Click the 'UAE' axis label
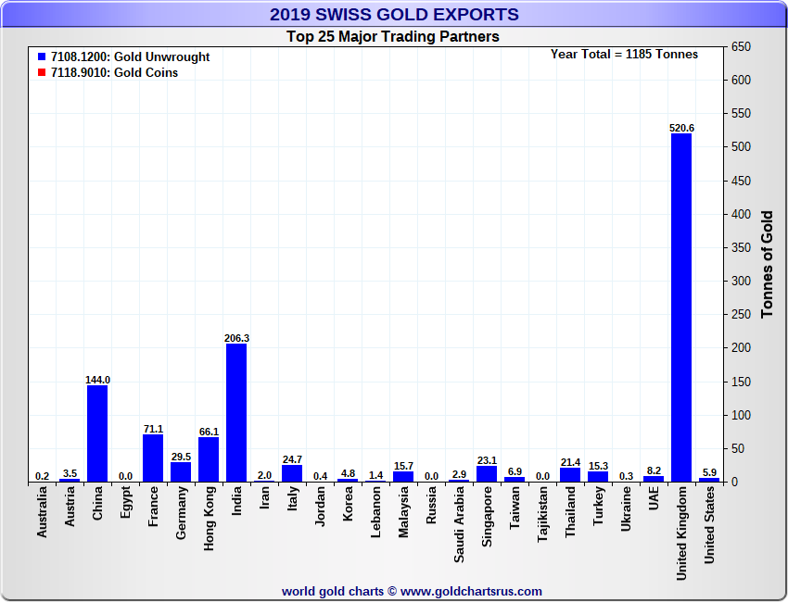788x602 pixels. 654,498
